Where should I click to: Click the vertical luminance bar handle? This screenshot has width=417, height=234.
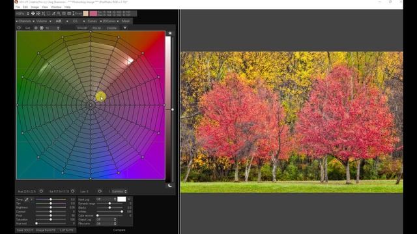click(x=173, y=109)
